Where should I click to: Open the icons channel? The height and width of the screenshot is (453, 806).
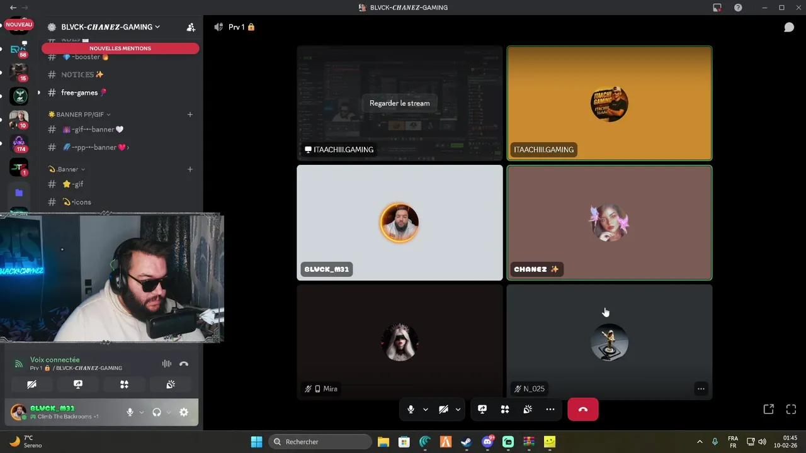77,202
